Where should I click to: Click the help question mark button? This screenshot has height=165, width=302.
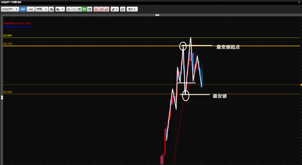pos(299,2)
